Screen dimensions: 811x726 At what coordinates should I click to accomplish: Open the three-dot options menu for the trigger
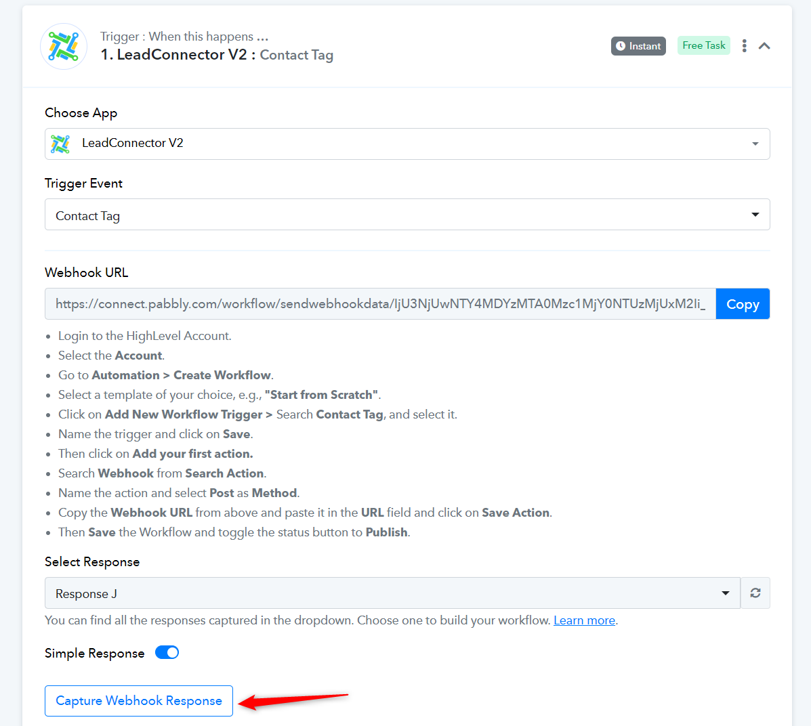pyautogui.click(x=745, y=45)
